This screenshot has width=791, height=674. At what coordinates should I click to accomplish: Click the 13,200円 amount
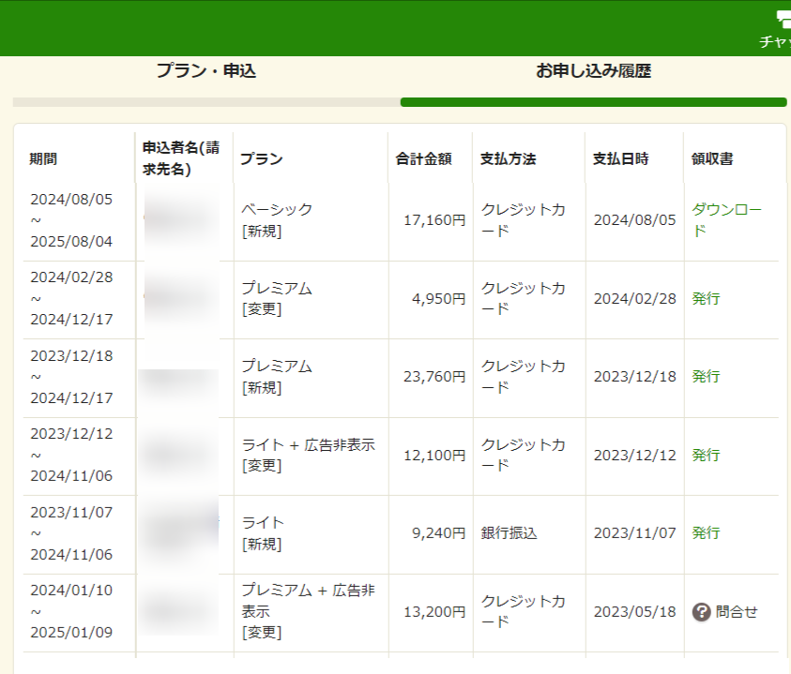pyautogui.click(x=434, y=612)
